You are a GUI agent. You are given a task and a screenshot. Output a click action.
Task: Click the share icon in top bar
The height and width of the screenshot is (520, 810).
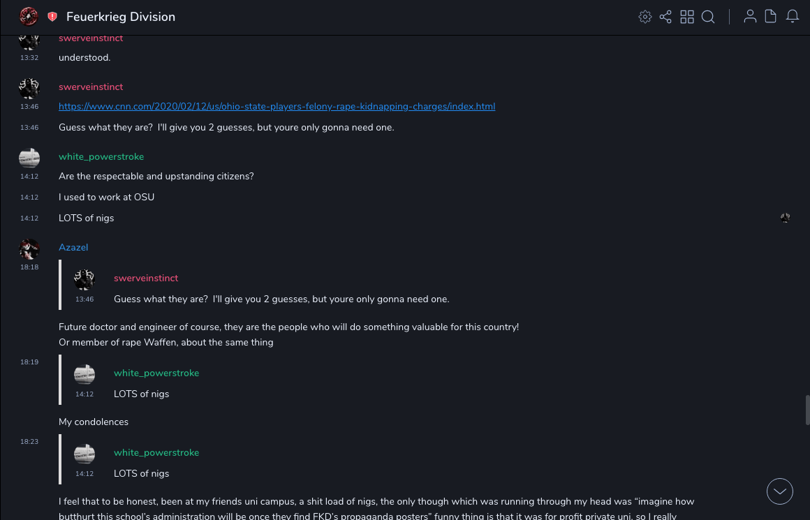(x=665, y=17)
